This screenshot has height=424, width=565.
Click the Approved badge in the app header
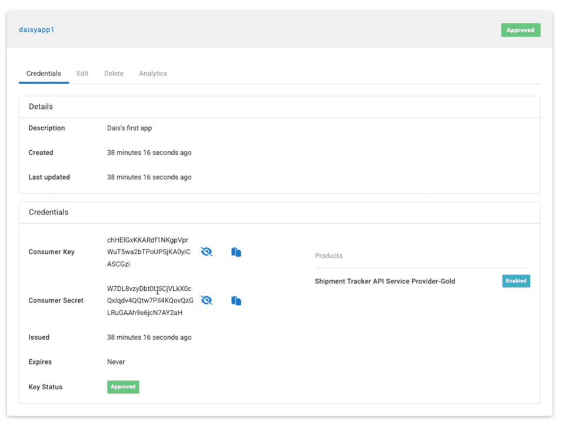[520, 30]
